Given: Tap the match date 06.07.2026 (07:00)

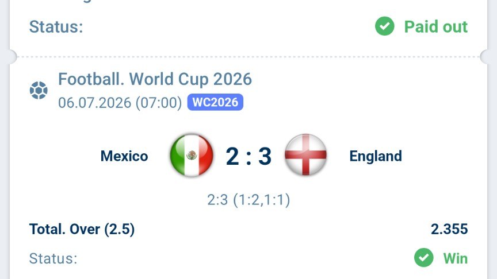Looking at the screenshot, I should click(x=120, y=103).
